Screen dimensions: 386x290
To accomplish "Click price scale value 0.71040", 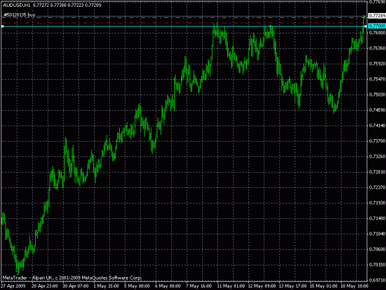I will pyautogui.click(x=377, y=234).
